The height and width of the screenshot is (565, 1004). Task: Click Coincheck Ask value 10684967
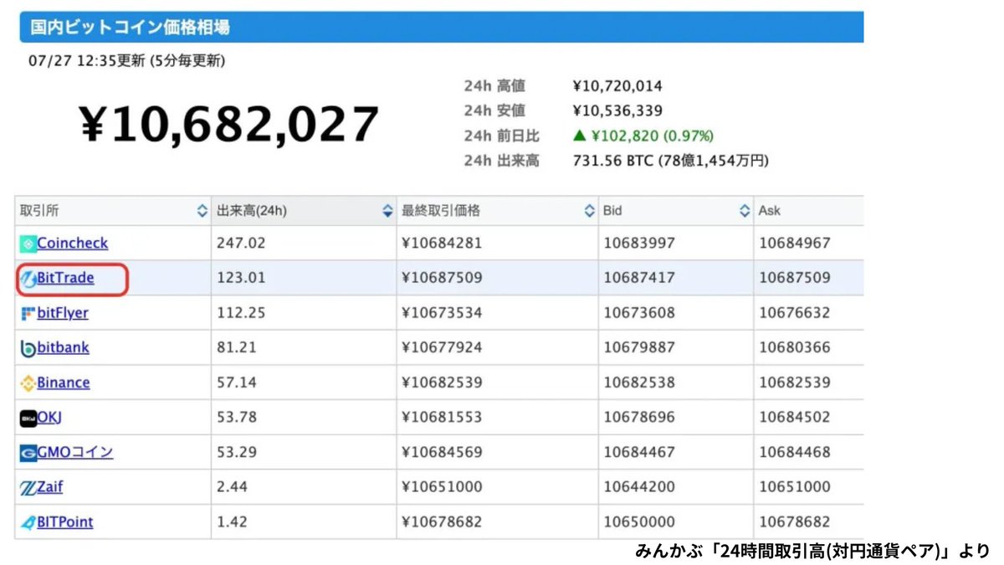[795, 244]
